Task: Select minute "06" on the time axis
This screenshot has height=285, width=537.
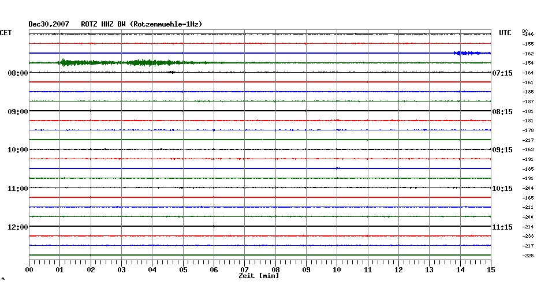Action: [214, 270]
